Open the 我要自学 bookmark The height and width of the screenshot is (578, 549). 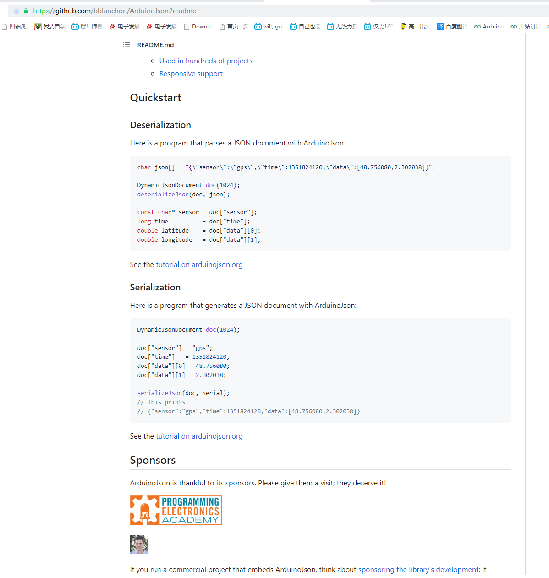[50, 27]
